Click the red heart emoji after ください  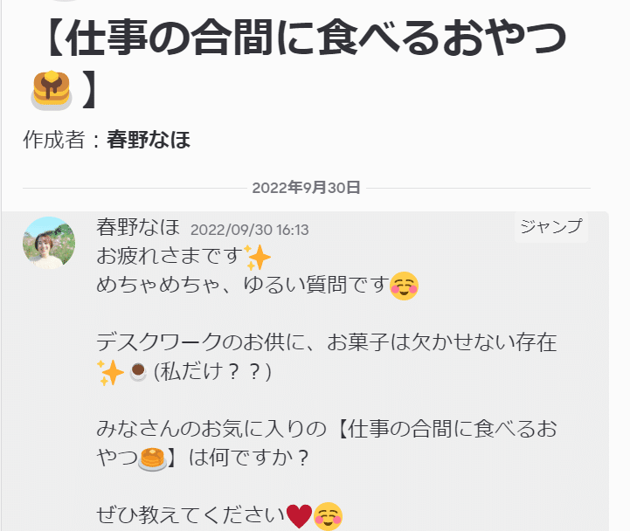[x=299, y=516]
